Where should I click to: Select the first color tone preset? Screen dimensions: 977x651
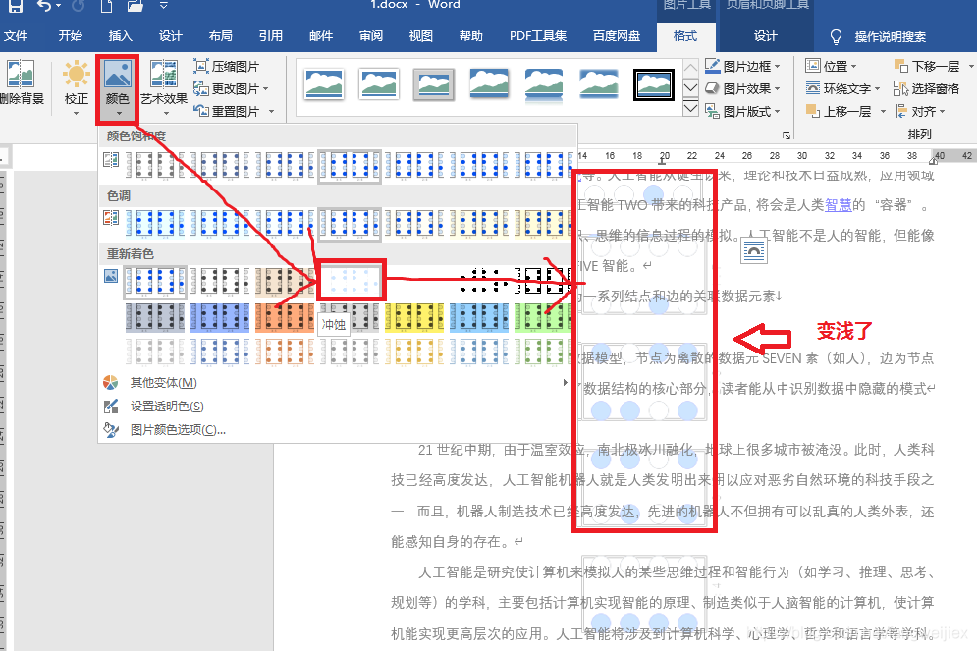click(155, 224)
